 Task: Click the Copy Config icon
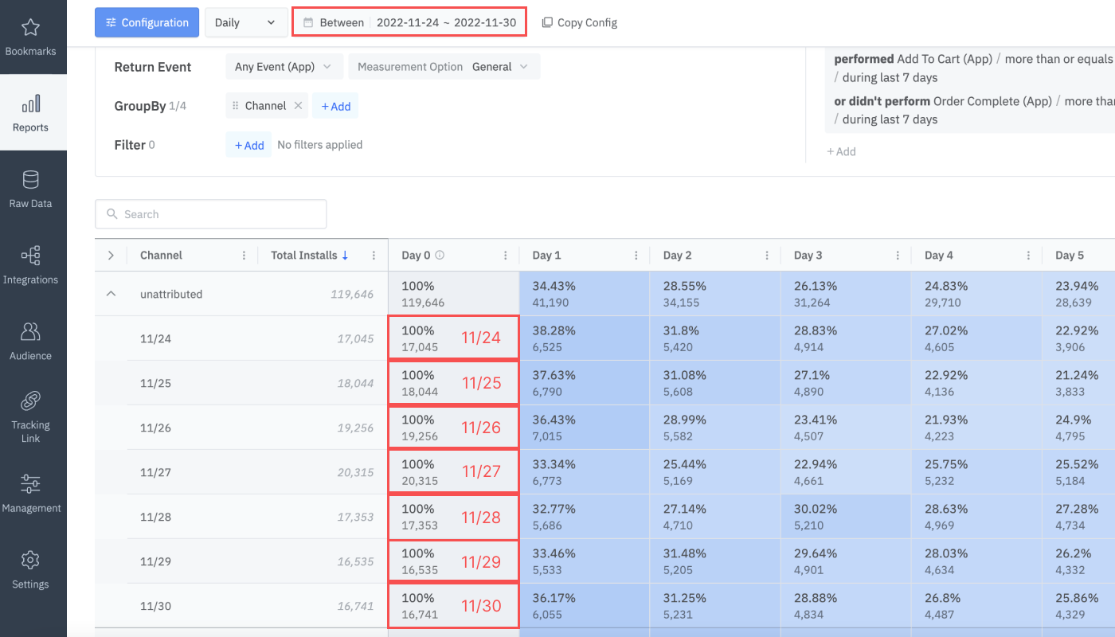coord(547,23)
